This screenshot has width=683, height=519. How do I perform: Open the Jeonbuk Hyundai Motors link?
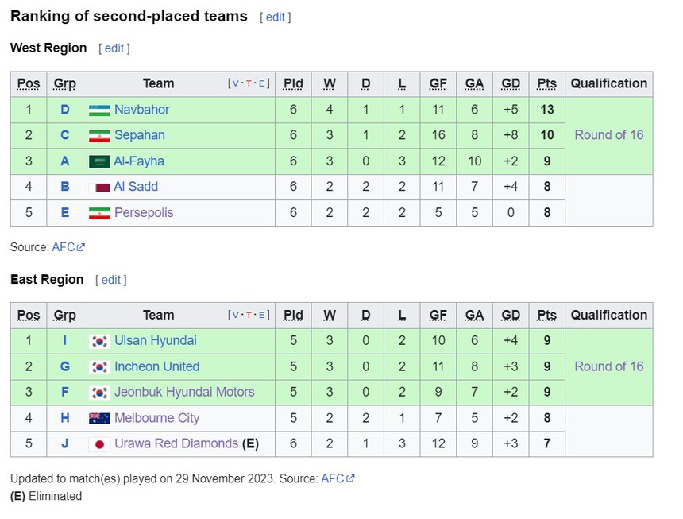point(184,392)
